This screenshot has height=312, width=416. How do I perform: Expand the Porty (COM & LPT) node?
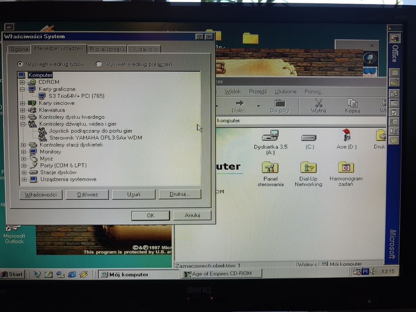tap(24, 165)
